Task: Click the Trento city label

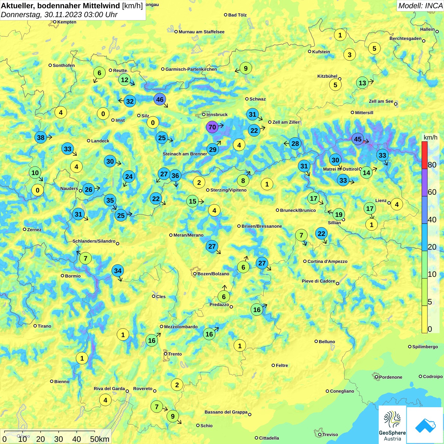Action: click(x=175, y=354)
